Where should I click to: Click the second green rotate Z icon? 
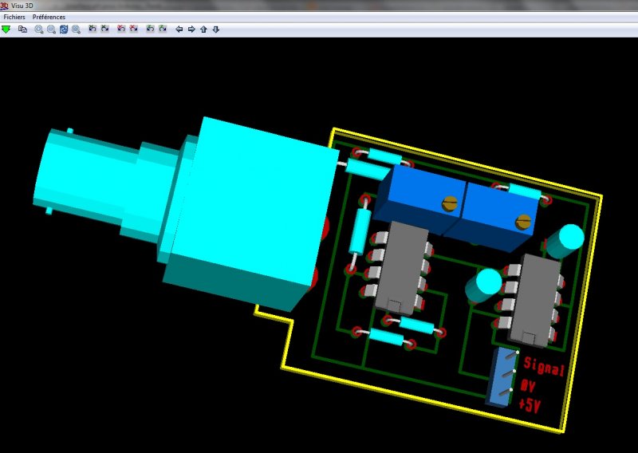[x=163, y=30]
